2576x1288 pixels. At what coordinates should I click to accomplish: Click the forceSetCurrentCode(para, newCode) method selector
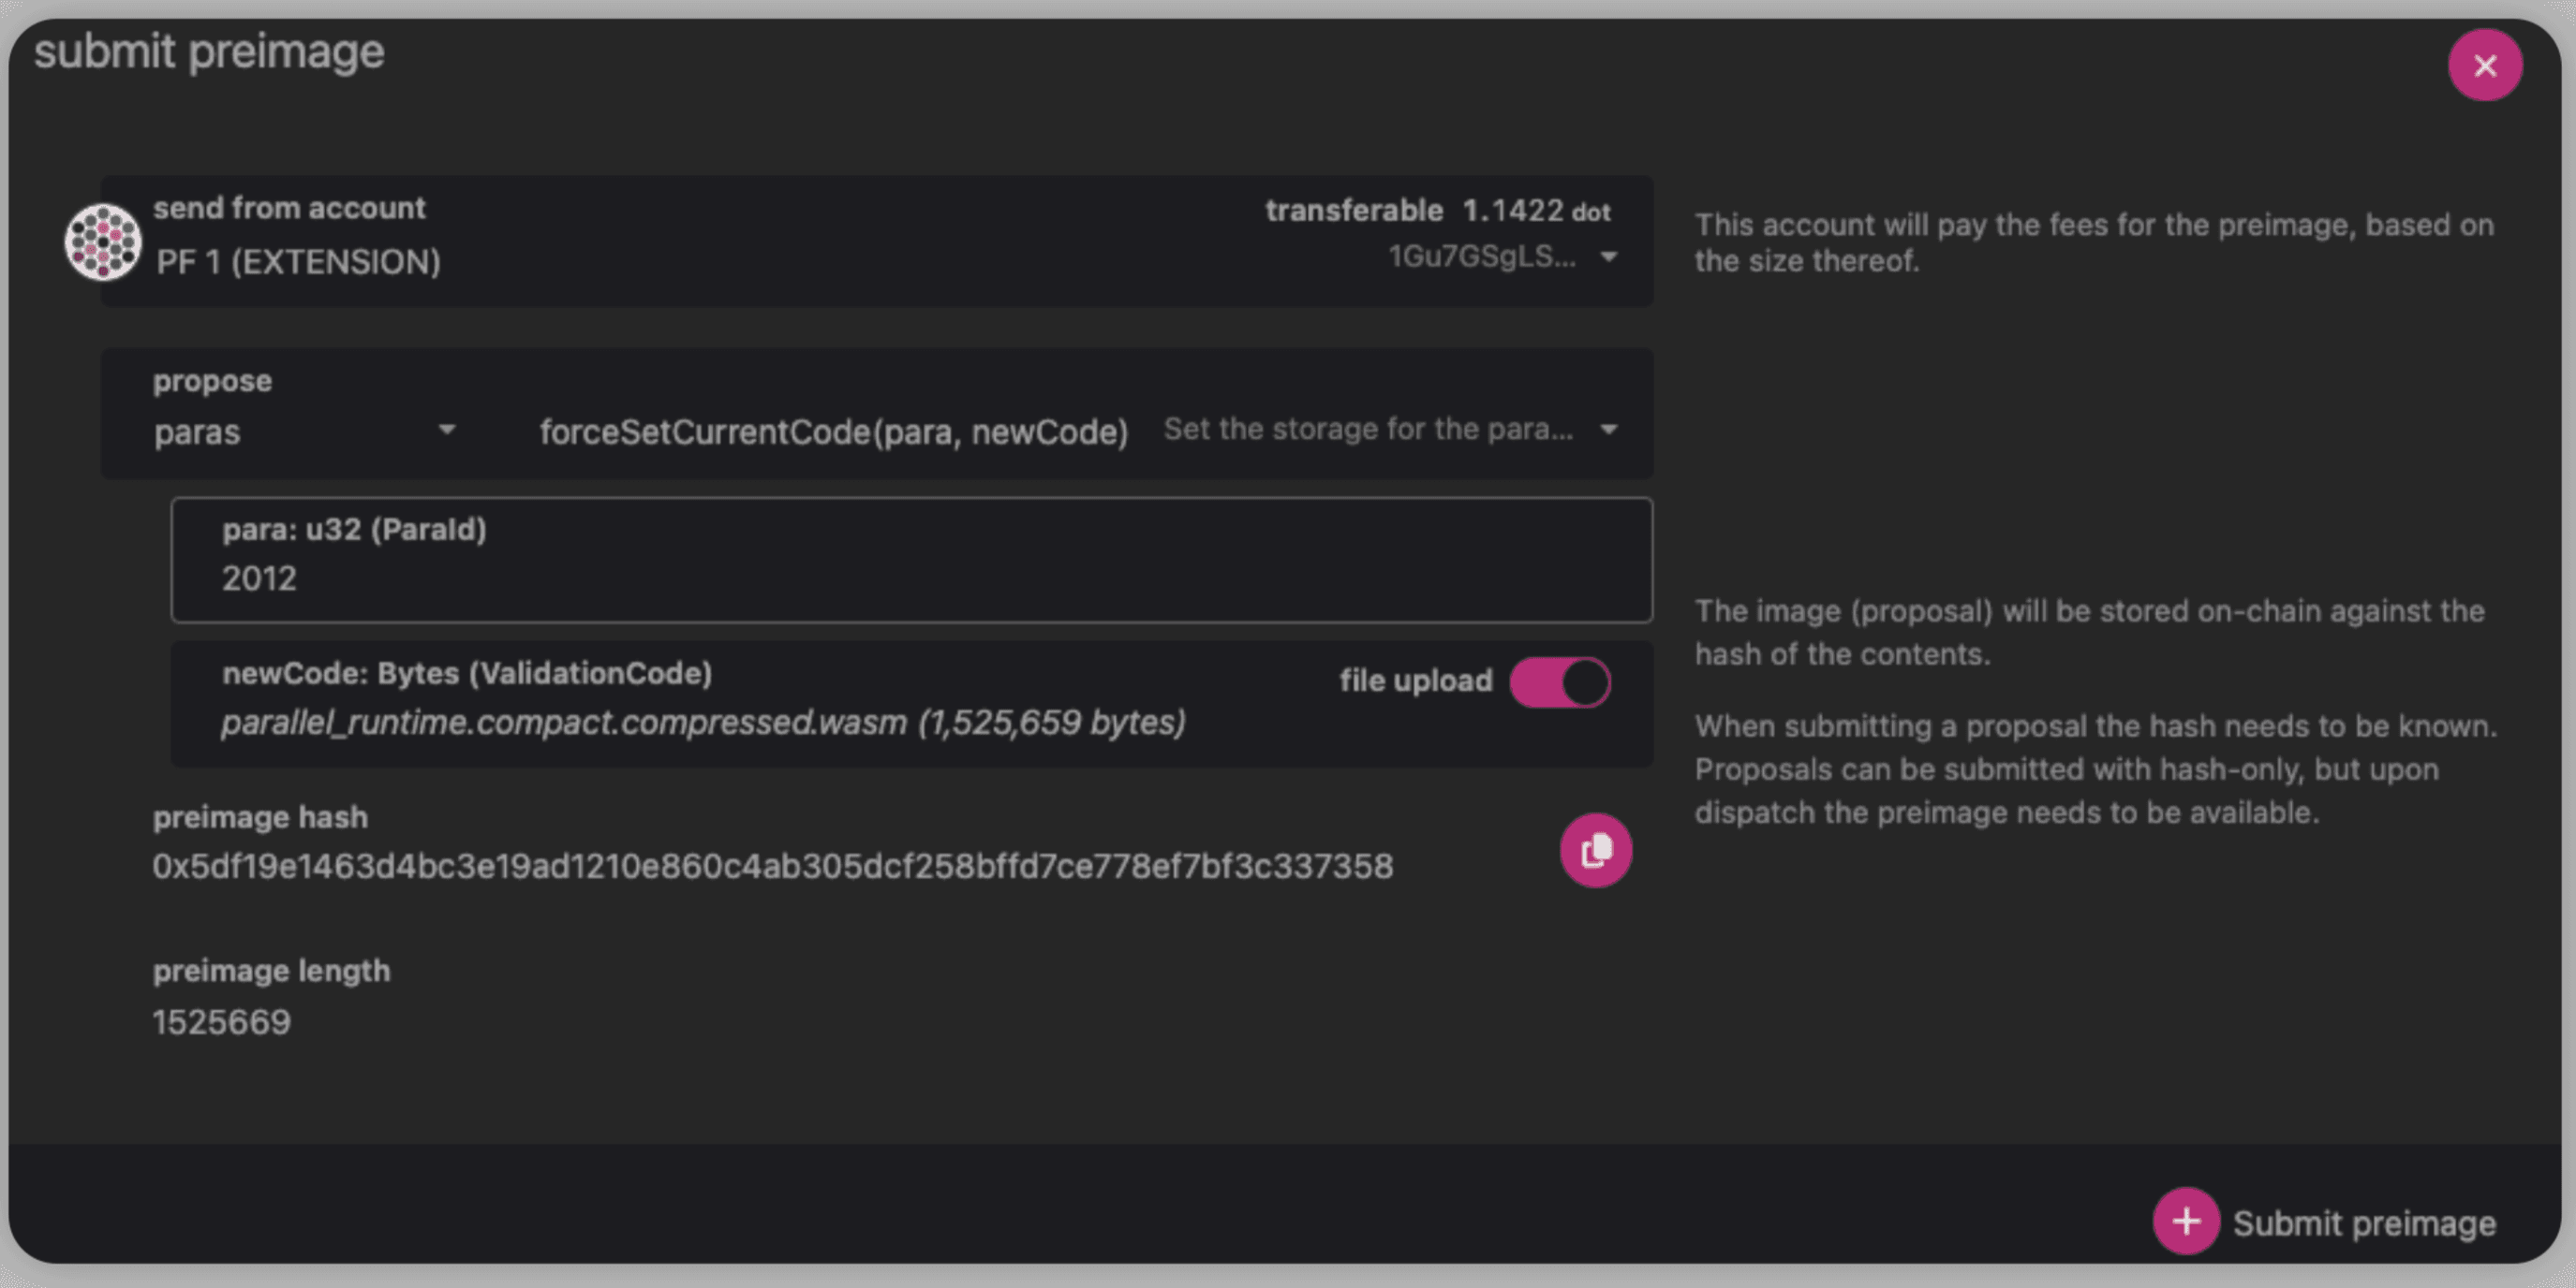(x=833, y=432)
